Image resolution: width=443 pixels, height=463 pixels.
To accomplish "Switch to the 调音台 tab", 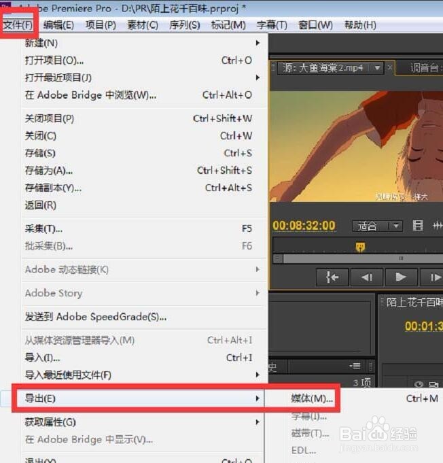I will click(425, 68).
